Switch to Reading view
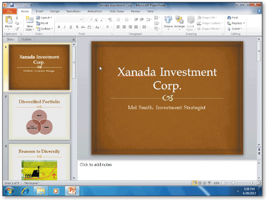Viewport: 267px width, 201px height. click(205, 183)
